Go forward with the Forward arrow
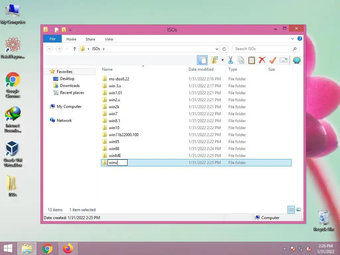 point(59,49)
